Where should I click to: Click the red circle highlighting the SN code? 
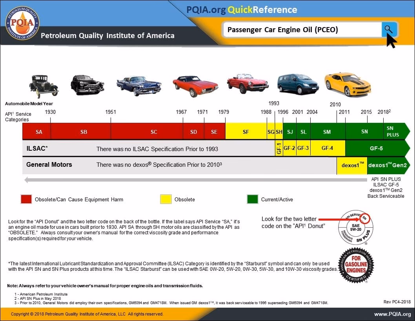point(365,219)
